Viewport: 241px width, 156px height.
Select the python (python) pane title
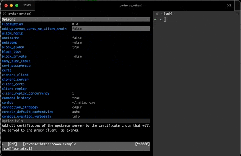(x=20, y=14)
